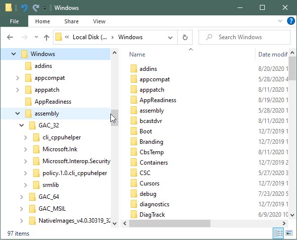The height and width of the screenshot is (240, 297).
Task: Go back with the Back arrow
Action: pos(10,37)
